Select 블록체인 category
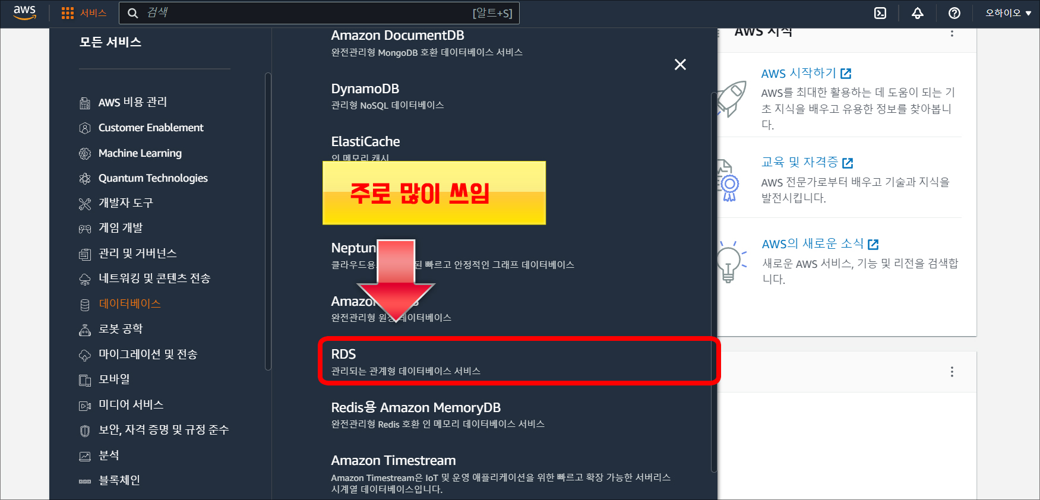1040x500 pixels. point(119,480)
